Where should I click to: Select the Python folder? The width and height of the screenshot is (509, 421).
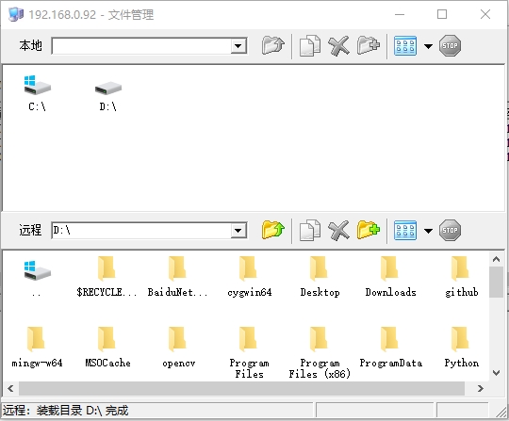(x=461, y=348)
